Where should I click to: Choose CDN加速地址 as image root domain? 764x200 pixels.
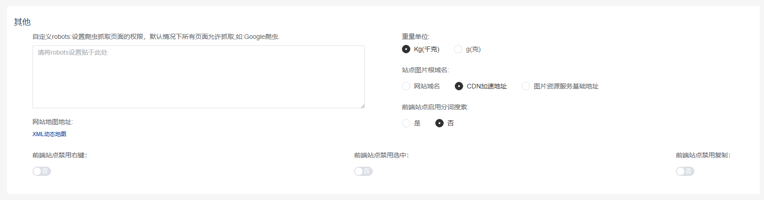[x=459, y=86]
